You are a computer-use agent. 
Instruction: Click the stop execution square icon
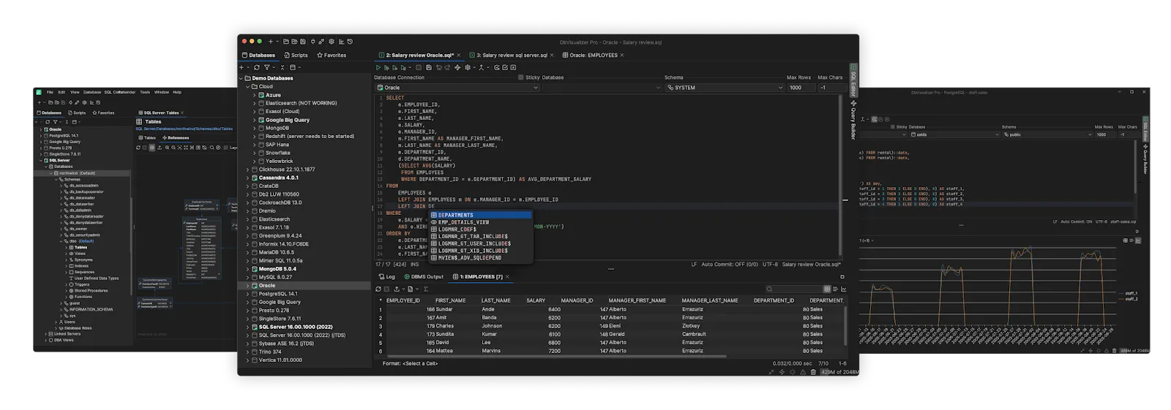[x=419, y=67]
